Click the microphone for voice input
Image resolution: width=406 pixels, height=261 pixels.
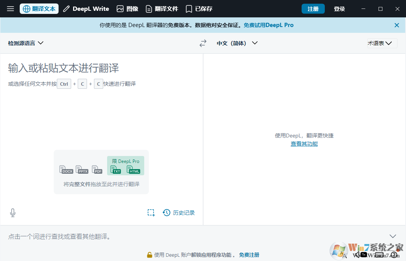(x=12, y=212)
